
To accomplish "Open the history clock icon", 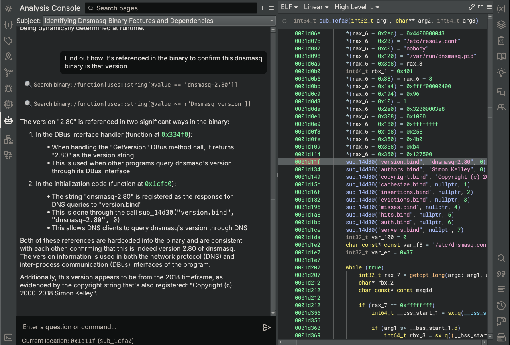I will click(501, 306).
